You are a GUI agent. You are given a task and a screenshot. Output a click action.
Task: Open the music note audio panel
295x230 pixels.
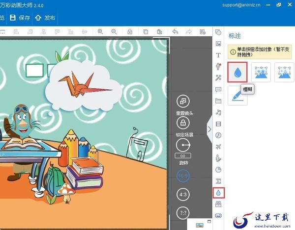pyautogui.click(x=218, y=112)
